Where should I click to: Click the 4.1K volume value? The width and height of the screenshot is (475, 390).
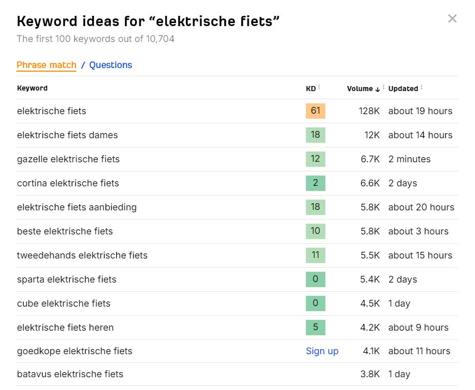coord(371,351)
